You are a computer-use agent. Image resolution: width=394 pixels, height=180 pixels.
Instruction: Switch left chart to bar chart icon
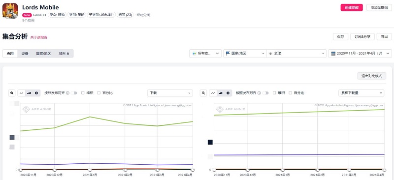click(29, 93)
